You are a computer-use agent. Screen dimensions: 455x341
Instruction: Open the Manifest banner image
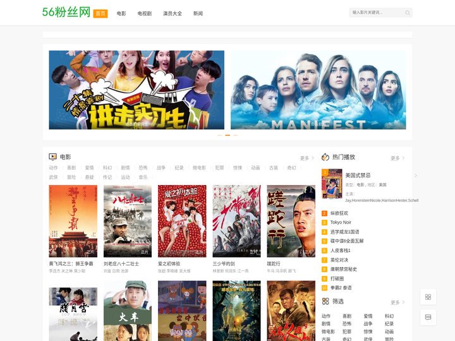318,90
